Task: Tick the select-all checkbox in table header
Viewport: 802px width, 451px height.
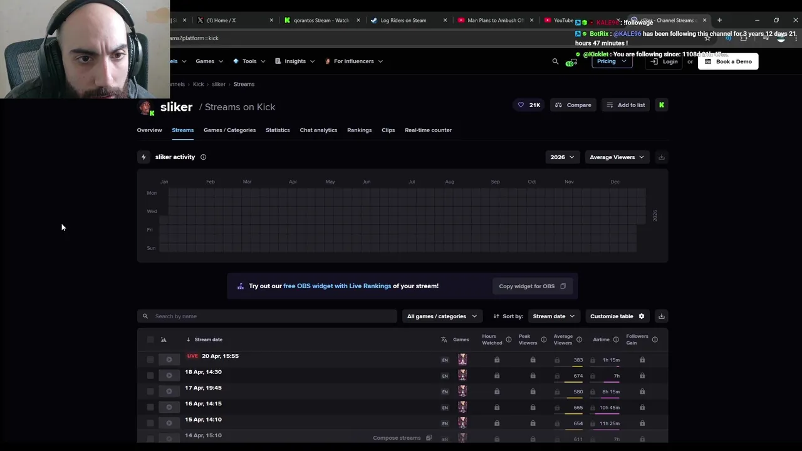Action: click(x=150, y=340)
